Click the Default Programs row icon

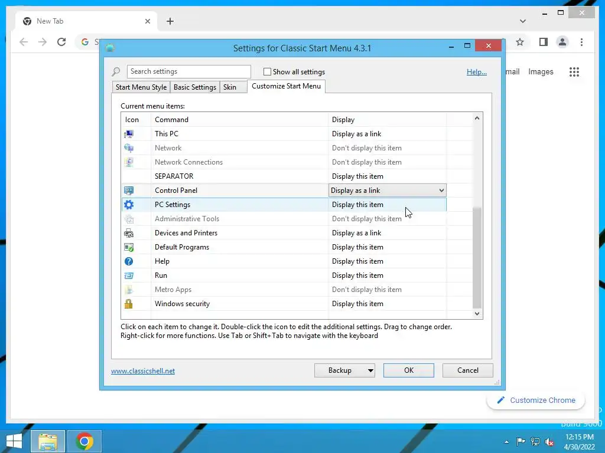128,247
